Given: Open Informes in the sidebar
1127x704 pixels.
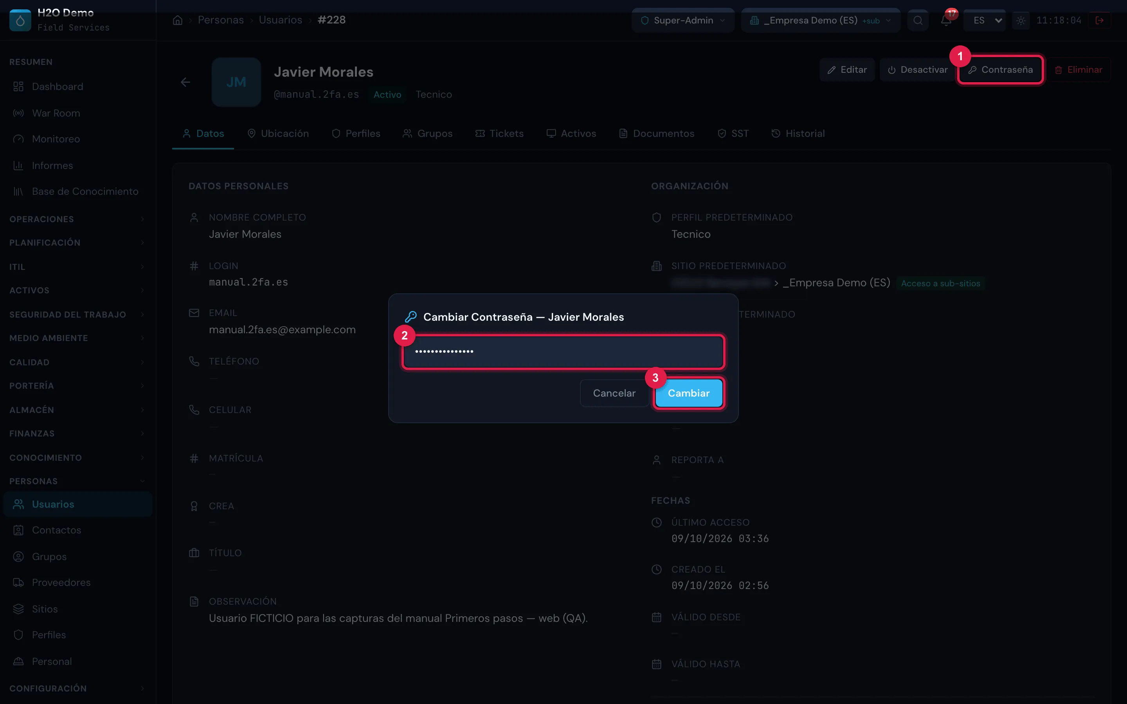Looking at the screenshot, I should coord(77,165).
